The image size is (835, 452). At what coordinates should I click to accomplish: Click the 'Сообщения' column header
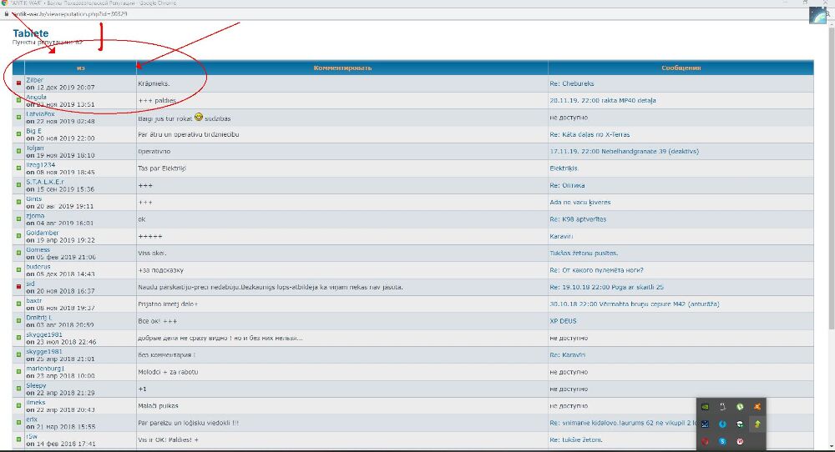(x=681, y=68)
